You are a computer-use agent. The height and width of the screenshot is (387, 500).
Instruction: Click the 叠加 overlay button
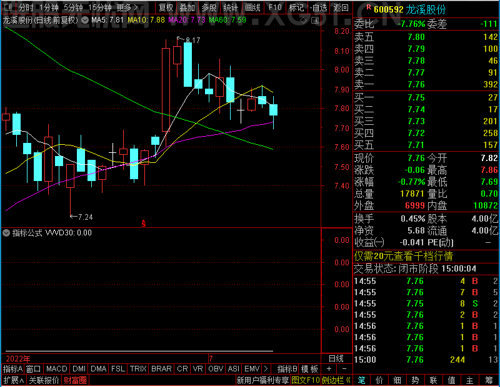[187, 7]
